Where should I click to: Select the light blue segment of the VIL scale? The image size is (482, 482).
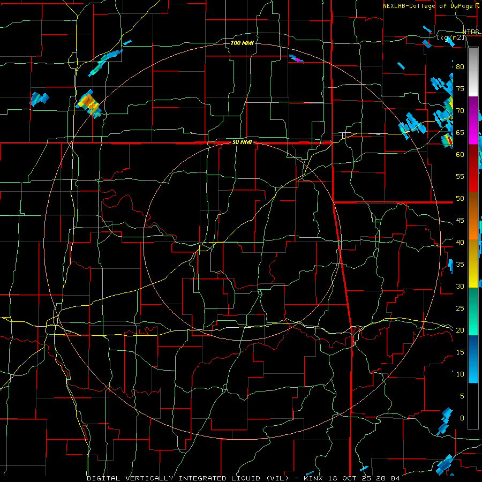click(473, 372)
